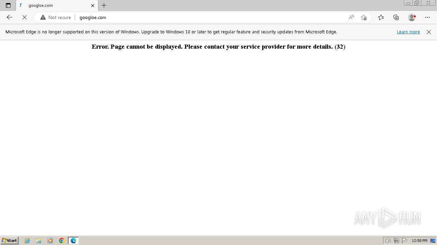Open the Windows Start menu

9,241
